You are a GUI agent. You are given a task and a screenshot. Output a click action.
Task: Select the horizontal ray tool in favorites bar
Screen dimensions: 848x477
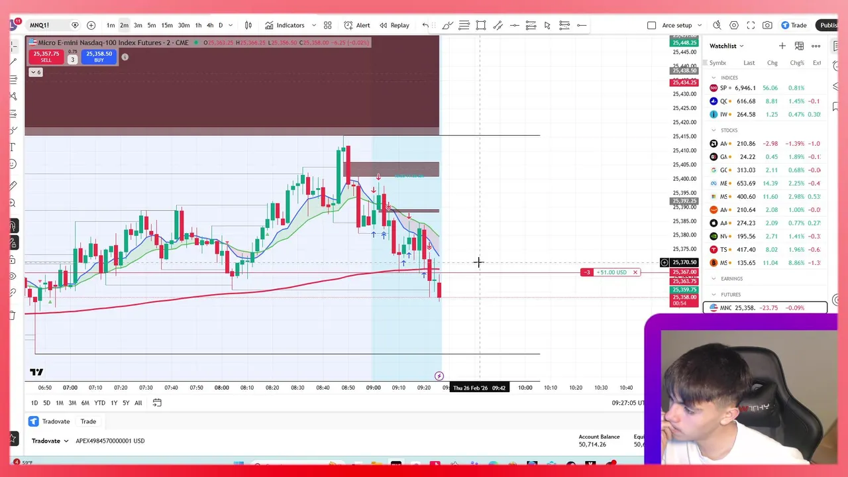click(x=581, y=25)
